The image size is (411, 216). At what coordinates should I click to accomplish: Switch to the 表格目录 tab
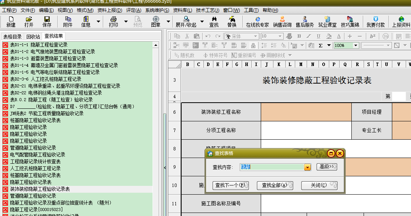(13, 37)
